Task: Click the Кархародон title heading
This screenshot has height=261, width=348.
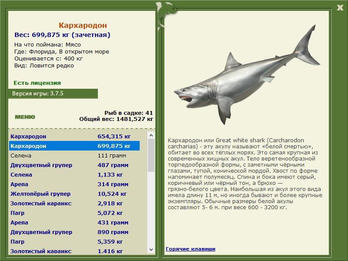Action: point(83,25)
